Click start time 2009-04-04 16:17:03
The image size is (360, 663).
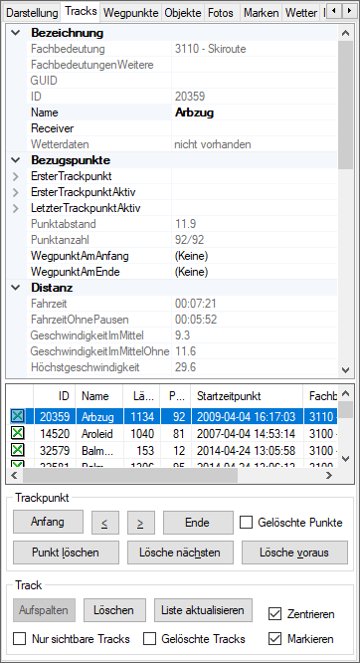[246, 417]
